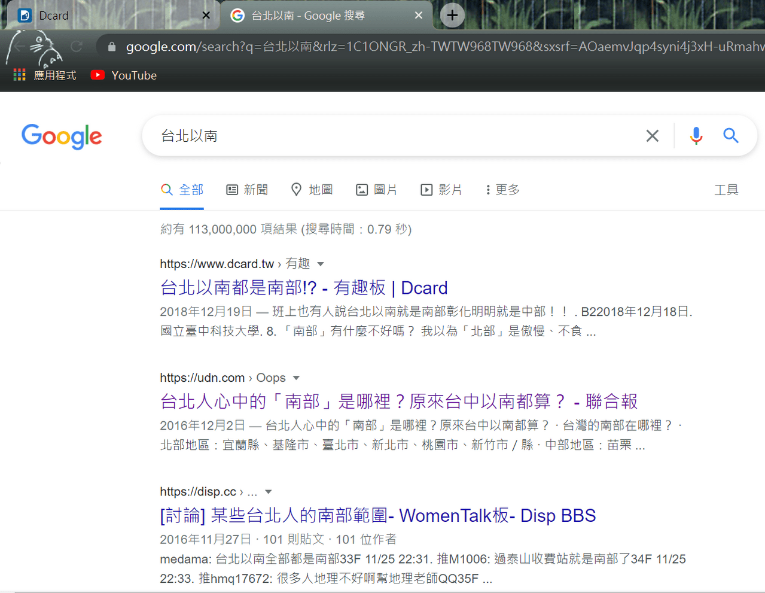Open the 工具 search tools
The width and height of the screenshot is (765, 593).
pos(726,190)
